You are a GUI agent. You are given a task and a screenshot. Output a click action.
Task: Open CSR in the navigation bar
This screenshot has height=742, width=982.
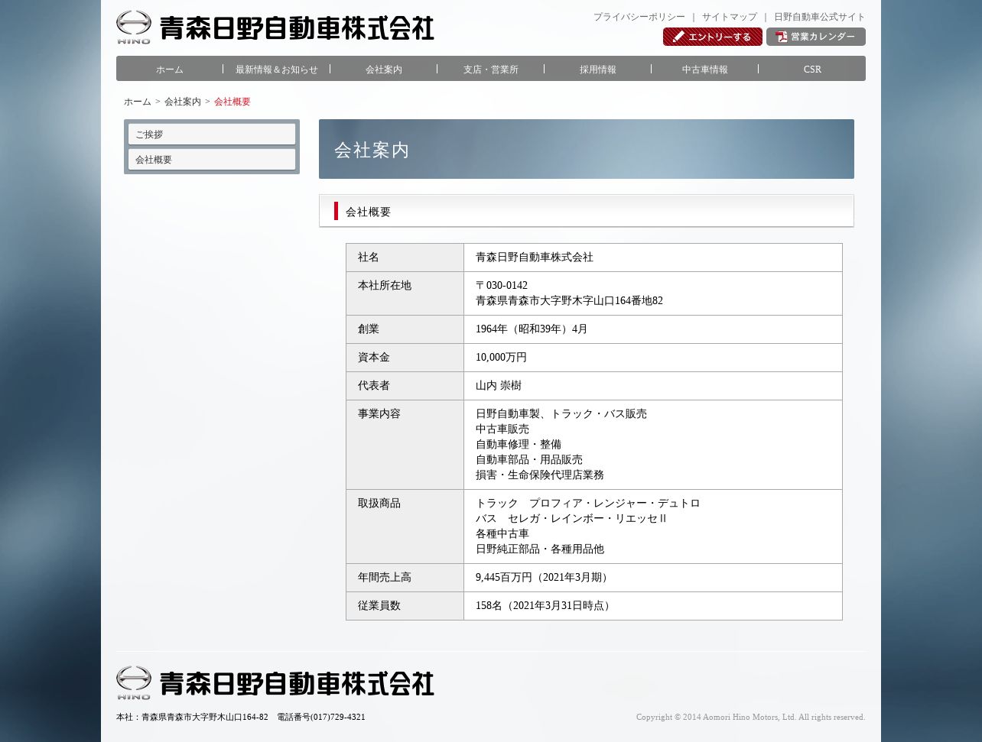tap(812, 69)
